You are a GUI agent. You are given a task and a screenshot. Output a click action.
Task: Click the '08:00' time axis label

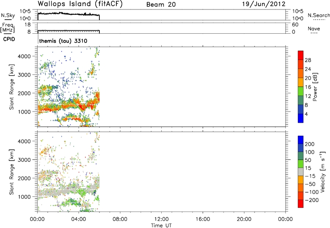(x=120, y=219)
